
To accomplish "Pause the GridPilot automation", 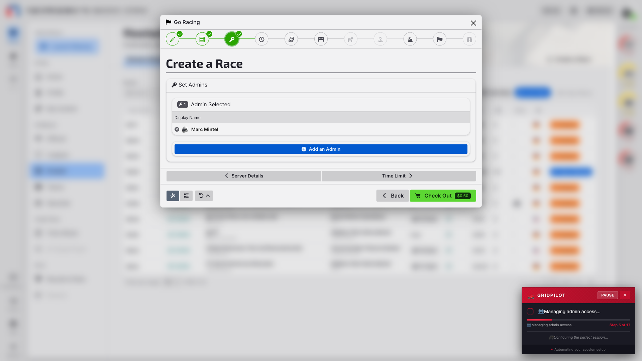I will pyautogui.click(x=607, y=295).
